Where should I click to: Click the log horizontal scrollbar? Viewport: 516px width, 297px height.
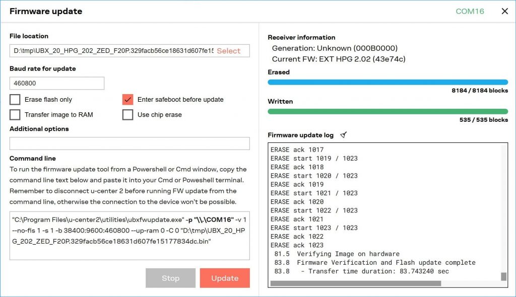[355, 283]
